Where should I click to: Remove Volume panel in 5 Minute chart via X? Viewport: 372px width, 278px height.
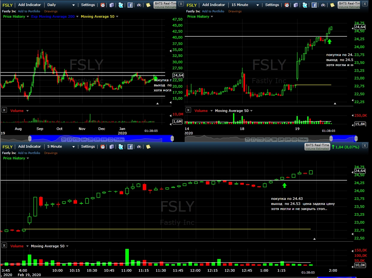coord(4,245)
